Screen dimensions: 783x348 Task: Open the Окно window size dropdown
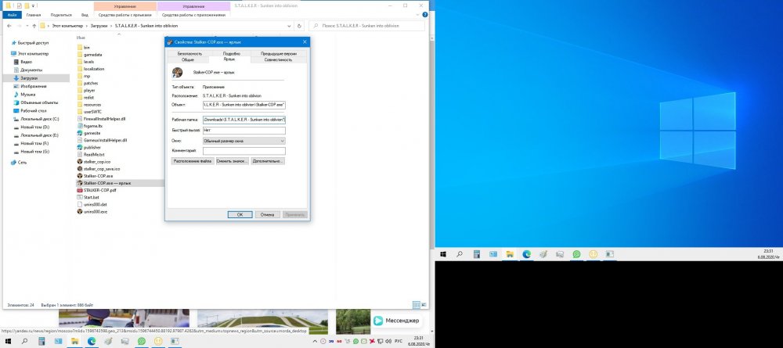pos(244,141)
